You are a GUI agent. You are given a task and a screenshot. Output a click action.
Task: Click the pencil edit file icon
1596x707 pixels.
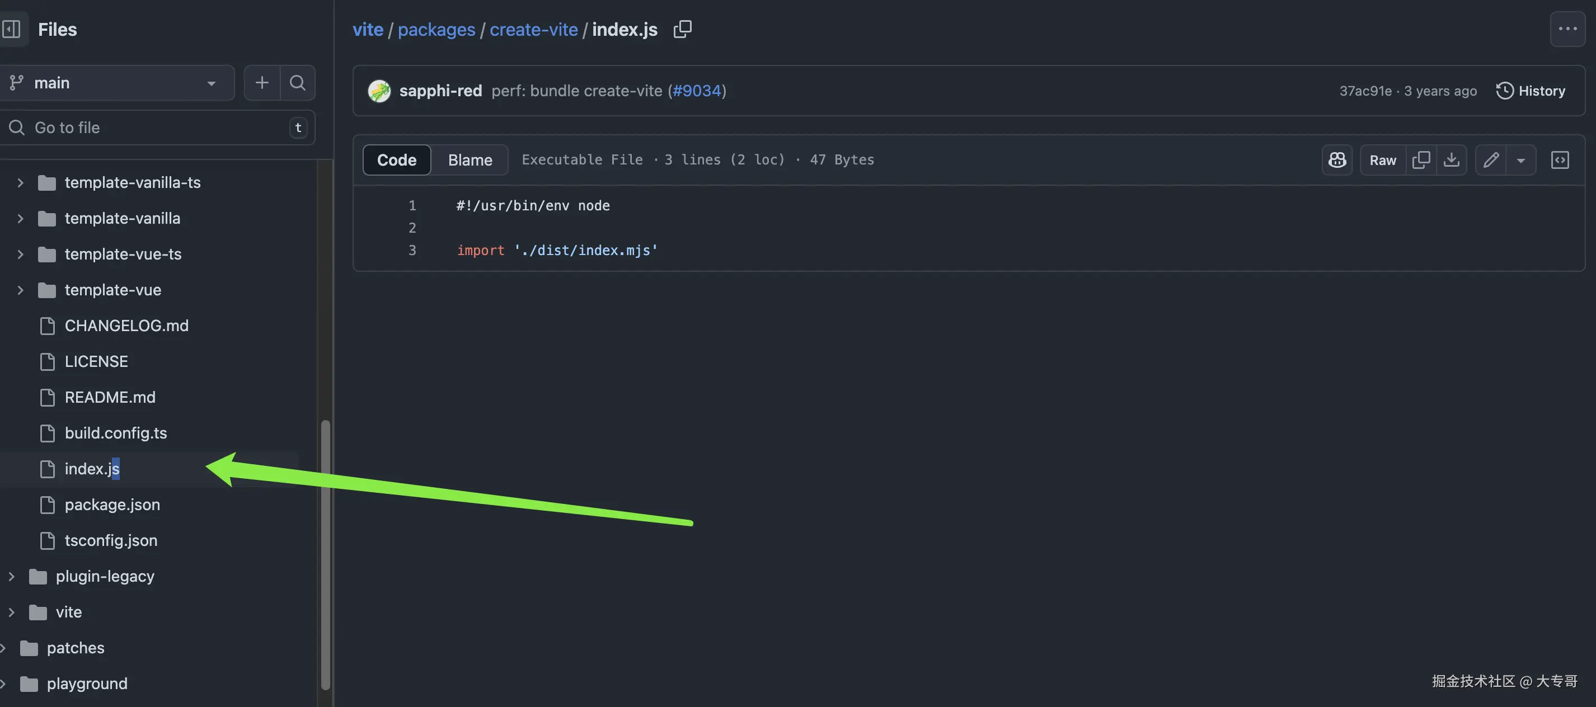click(1491, 160)
